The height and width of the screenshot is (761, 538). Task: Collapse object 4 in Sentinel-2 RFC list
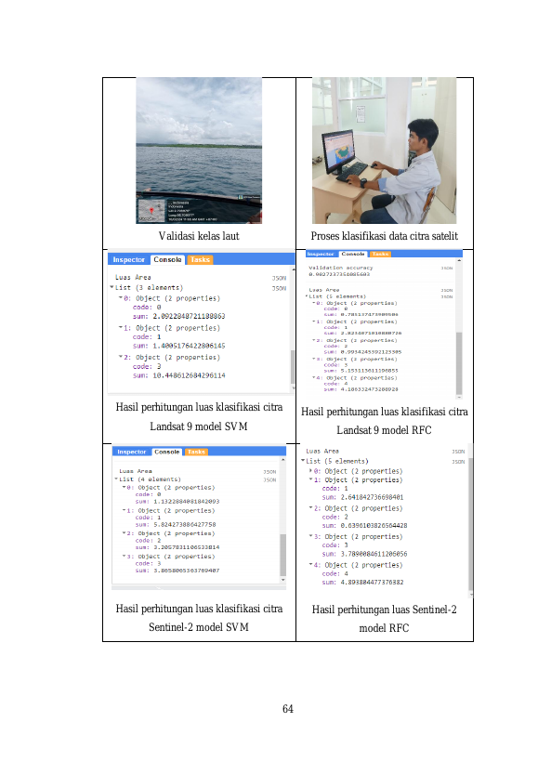click(311, 564)
